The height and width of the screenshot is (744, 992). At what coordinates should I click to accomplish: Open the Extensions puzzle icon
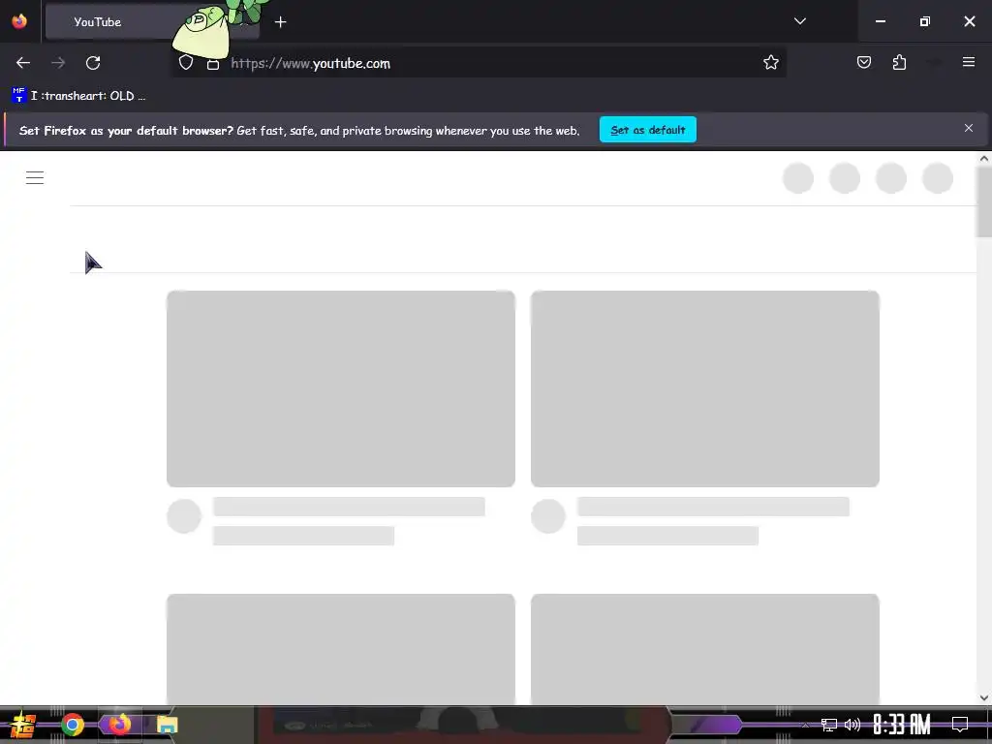[899, 63]
